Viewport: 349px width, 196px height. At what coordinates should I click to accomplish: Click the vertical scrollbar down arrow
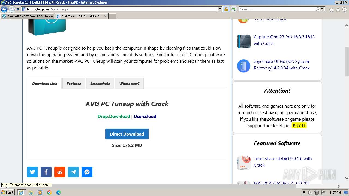coord(347,178)
